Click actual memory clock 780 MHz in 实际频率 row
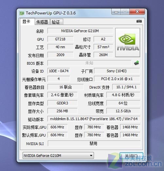This screenshot has width=164, height=171. (94, 127)
